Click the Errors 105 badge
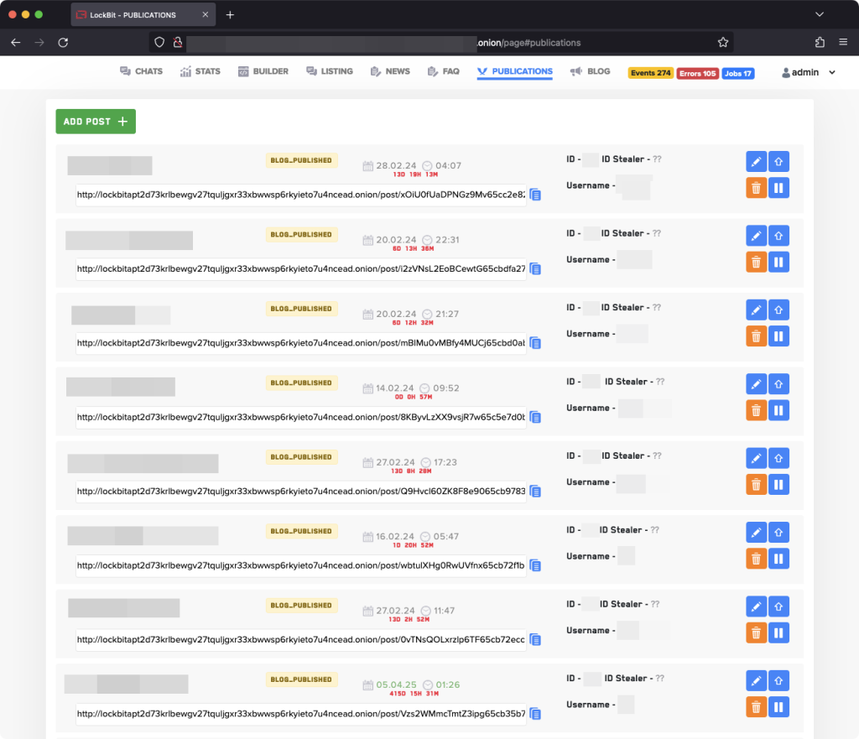The width and height of the screenshot is (859, 739). pyautogui.click(x=697, y=73)
